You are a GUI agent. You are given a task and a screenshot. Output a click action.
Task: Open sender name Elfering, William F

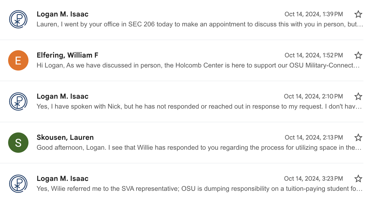(x=67, y=55)
